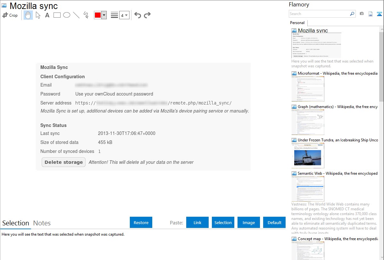Select the straight line tool
Screen dimensions: 384x260
(x=76, y=15)
